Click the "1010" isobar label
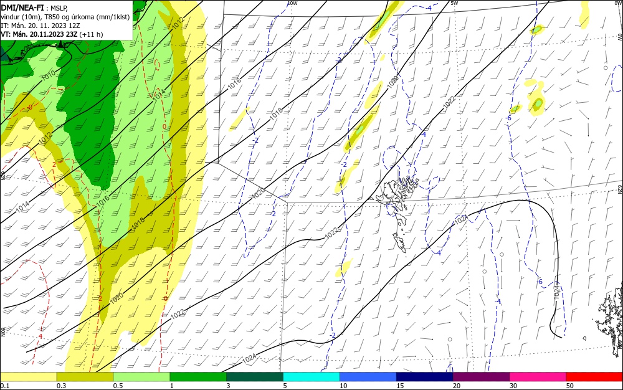Image resolution: width=623 pixels, height=390 pixels. click(x=49, y=75)
